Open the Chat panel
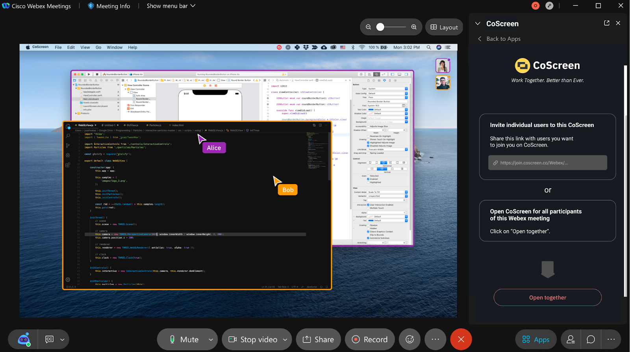Viewport: 630px width, 352px height. tap(591, 339)
